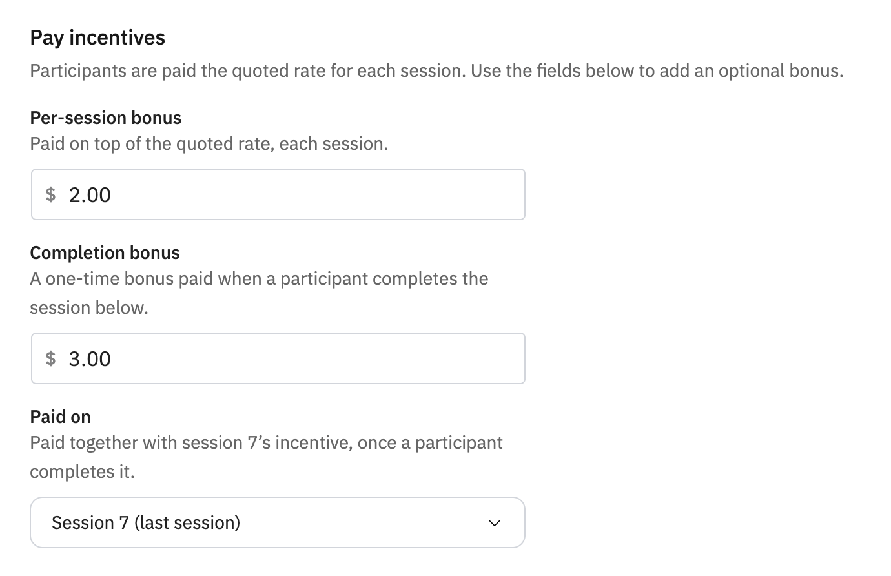Screen dimensions: 891x576
Task: Click the Per-session bonus label
Action: tap(106, 118)
